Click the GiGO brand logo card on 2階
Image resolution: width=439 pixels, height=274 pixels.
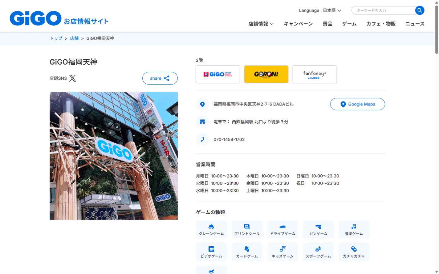pyautogui.click(x=218, y=74)
